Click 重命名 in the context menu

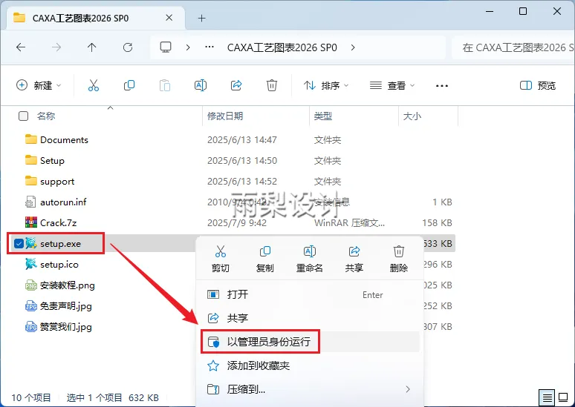point(310,259)
